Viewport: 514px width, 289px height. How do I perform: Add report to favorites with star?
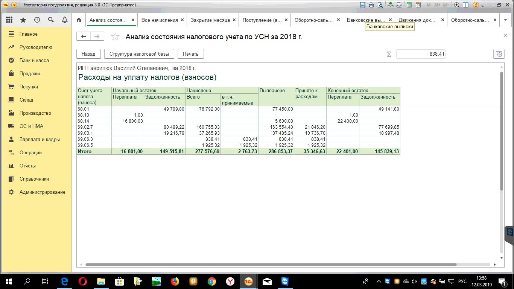coord(116,37)
